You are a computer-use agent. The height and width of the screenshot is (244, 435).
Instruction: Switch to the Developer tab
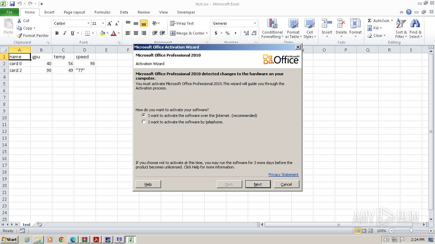click(186, 12)
